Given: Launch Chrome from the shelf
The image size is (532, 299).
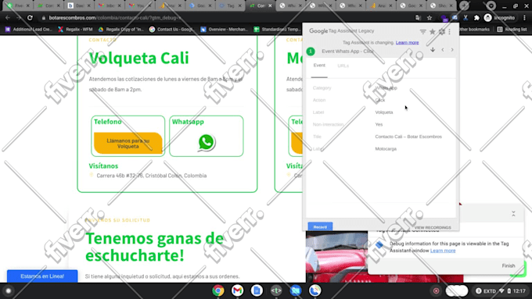Looking at the screenshot, I should tap(218, 290).
